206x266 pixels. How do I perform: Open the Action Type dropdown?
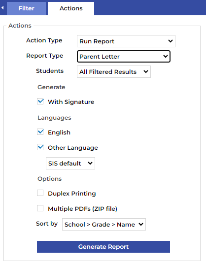pyautogui.click(x=126, y=41)
